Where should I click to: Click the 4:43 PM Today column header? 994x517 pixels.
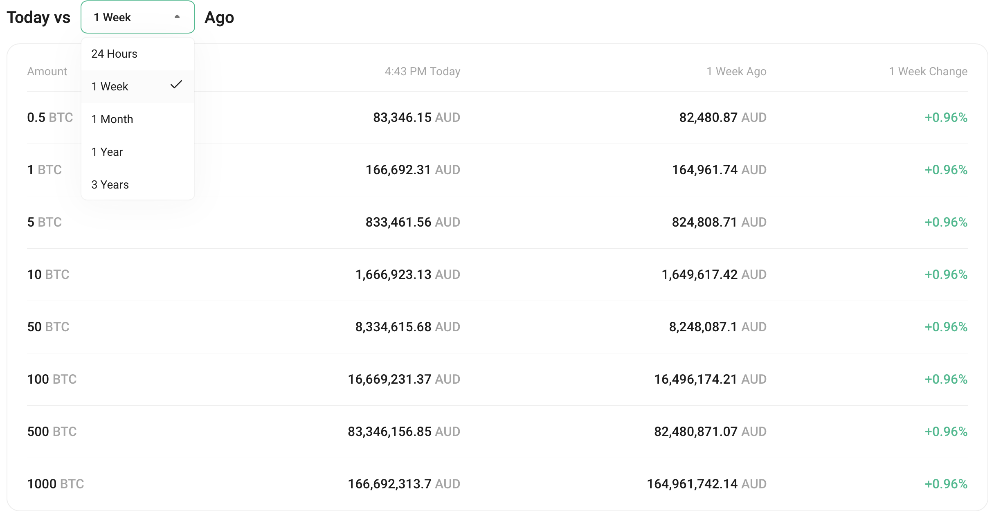(x=423, y=71)
